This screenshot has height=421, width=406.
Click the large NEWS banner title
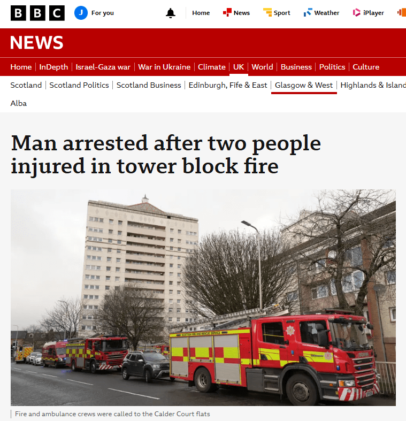[x=37, y=42]
